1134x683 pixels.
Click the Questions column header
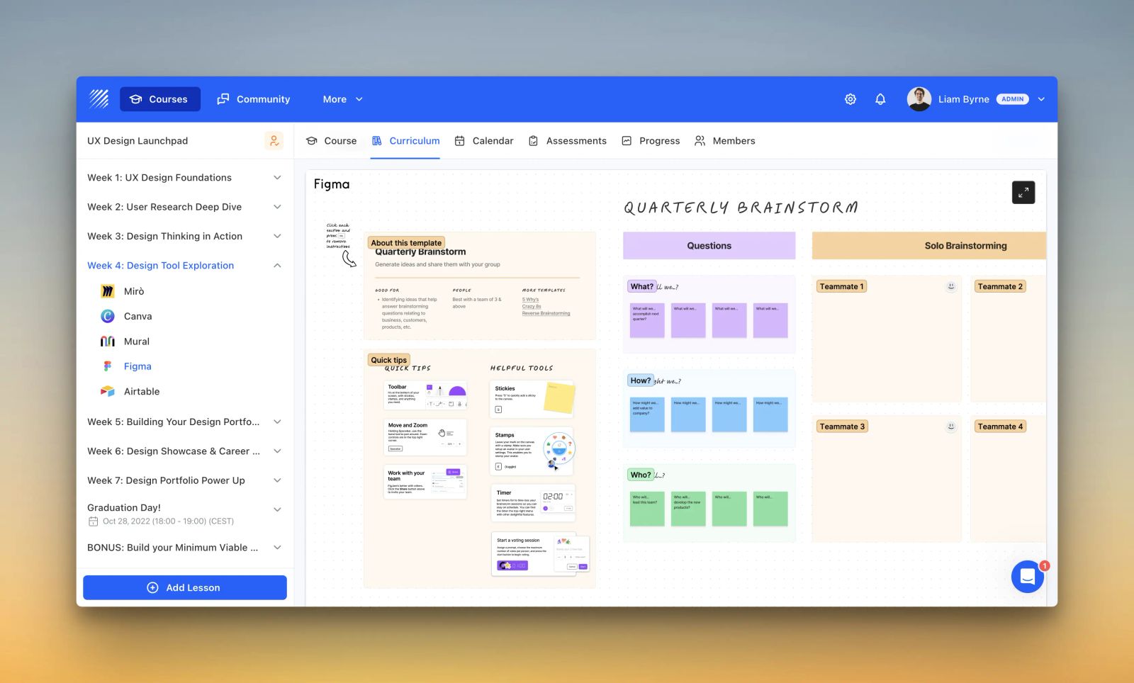[709, 246]
